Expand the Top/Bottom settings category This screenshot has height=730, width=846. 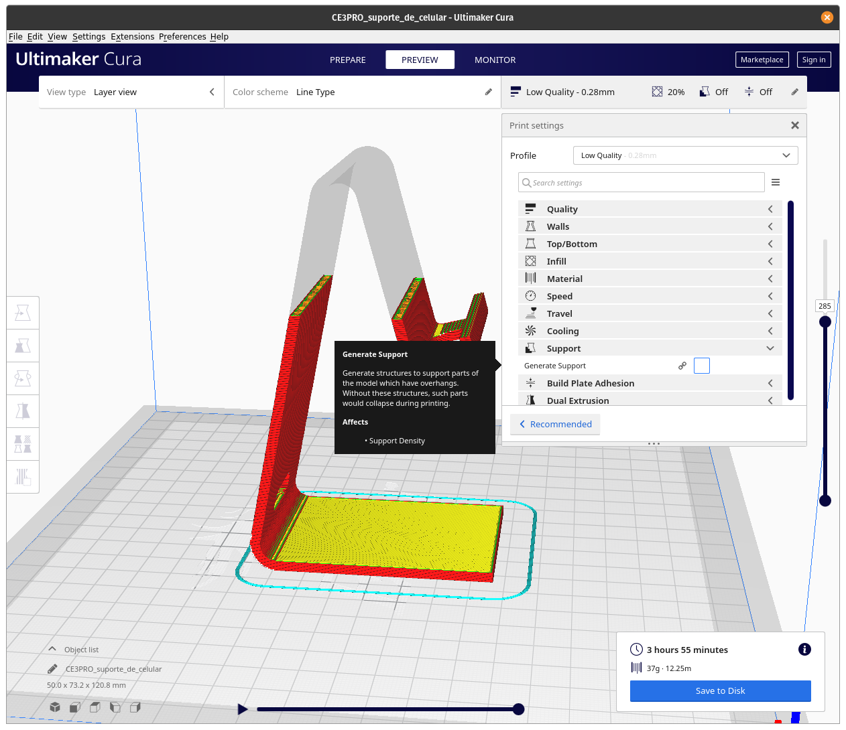(x=650, y=244)
